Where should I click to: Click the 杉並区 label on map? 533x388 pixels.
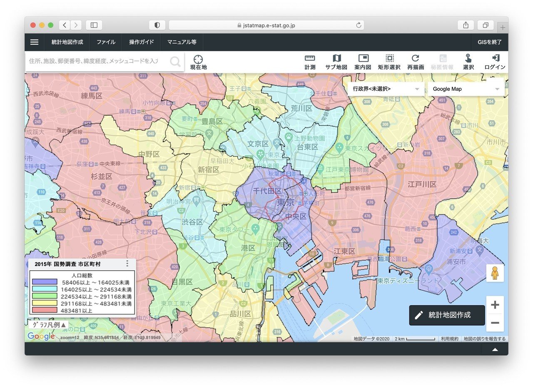pyautogui.click(x=102, y=177)
